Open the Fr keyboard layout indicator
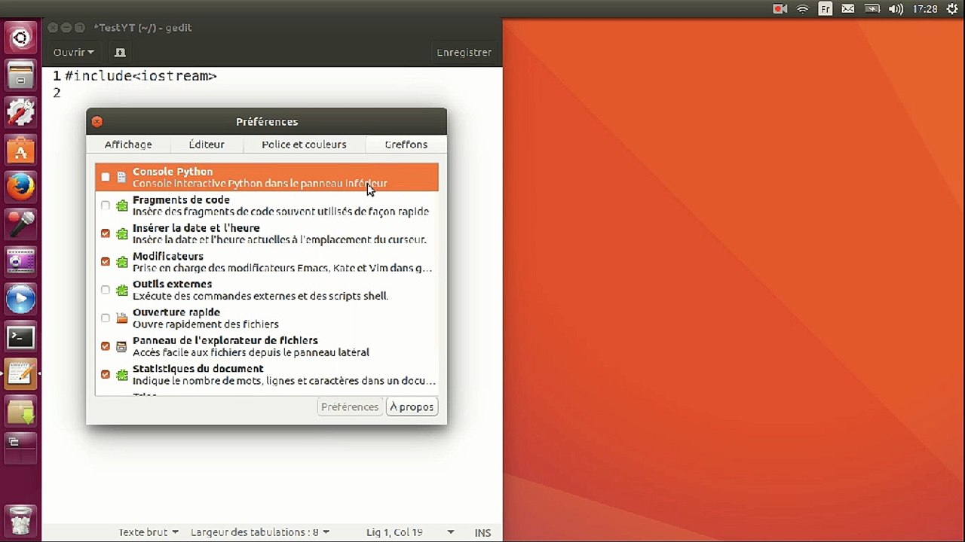 [826, 9]
